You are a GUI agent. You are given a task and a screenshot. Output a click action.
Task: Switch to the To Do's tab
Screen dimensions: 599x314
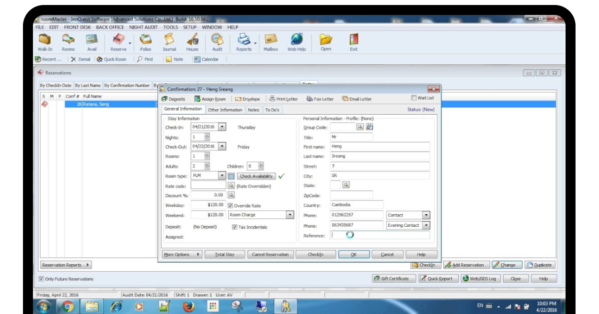pyautogui.click(x=273, y=110)
